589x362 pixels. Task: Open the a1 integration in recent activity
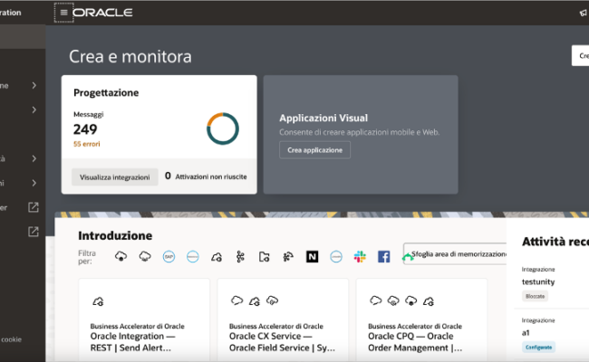pyautogui.click(x=526, y=333)
